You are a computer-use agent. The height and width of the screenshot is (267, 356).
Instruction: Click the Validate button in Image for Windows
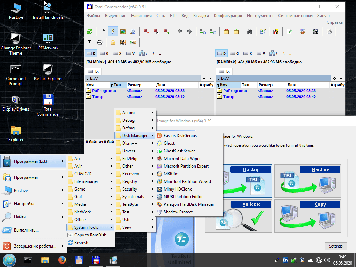[238, 216]
